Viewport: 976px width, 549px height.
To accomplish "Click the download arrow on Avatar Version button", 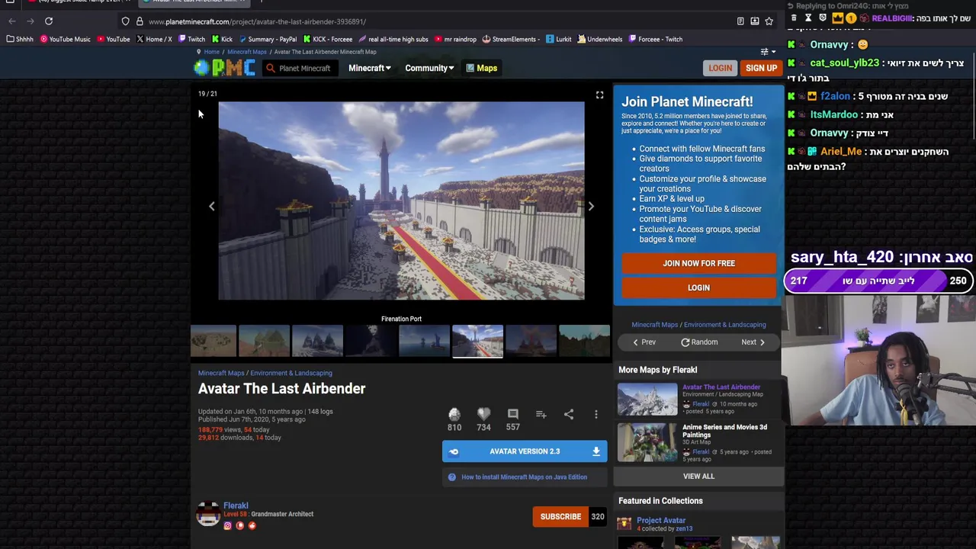I will (x=596, y=451).
